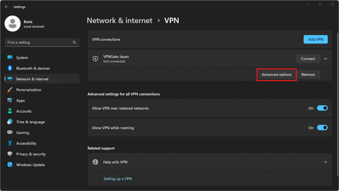The width and height of the screenshot is (339, 191).
Task: Click the Accessibility figure icon
Action: point(10,143)
